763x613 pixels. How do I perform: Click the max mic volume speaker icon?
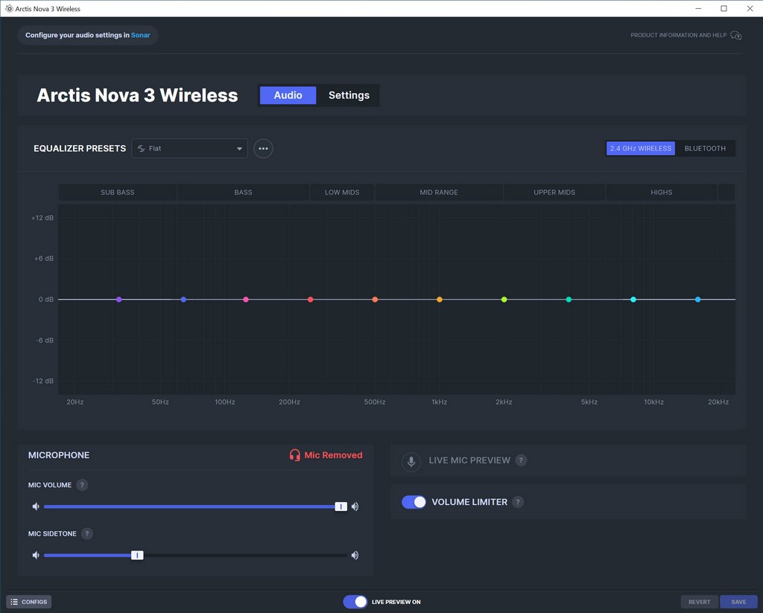click(355, 506)
